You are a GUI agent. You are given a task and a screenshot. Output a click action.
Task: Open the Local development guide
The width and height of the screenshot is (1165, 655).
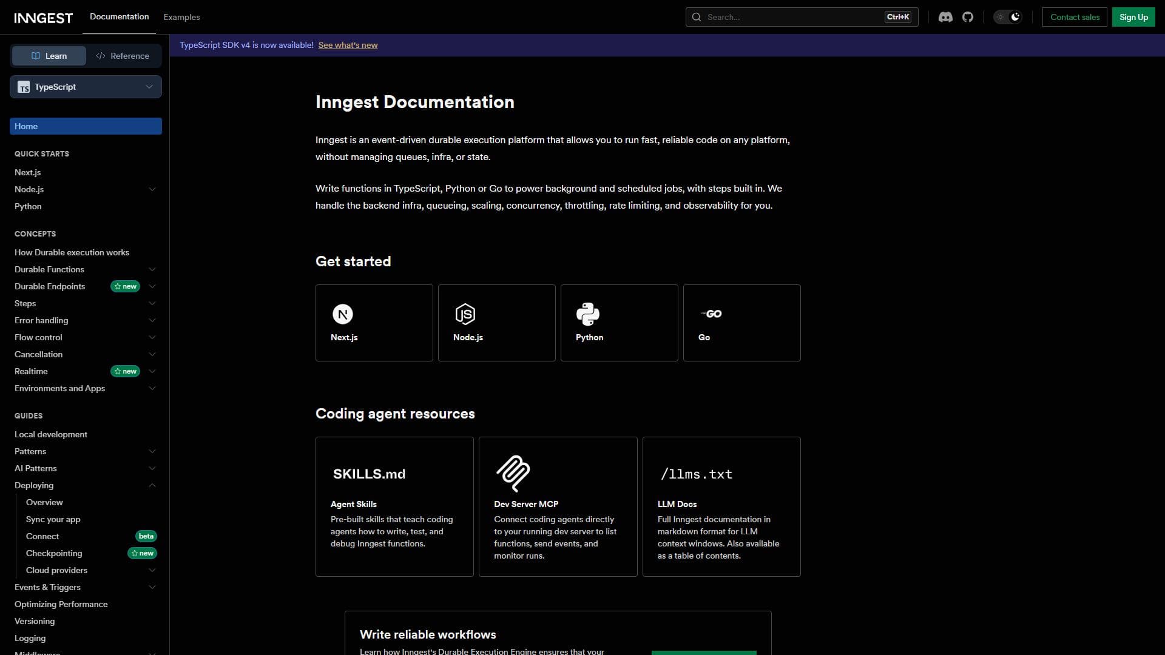(x=51, y=434)
